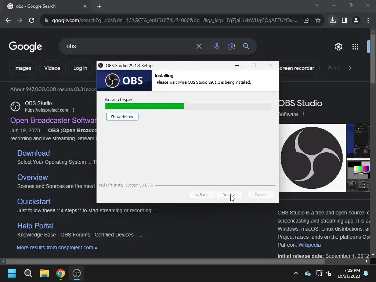
Task: Open the Overview sitelink
Action: click(32, 177)
